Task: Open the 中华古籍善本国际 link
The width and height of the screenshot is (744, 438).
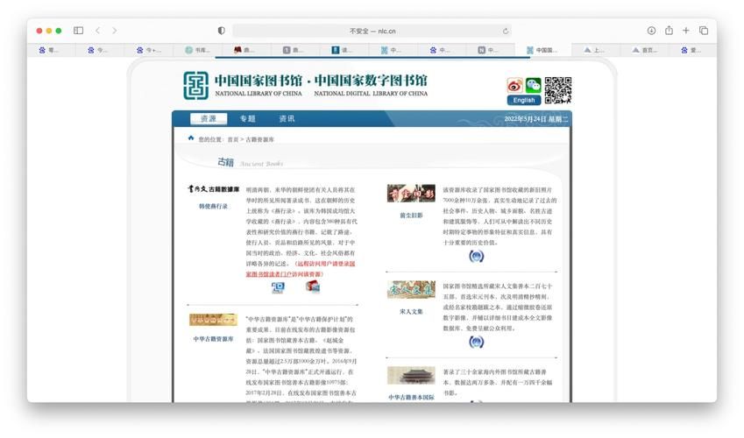Action: (411, 397)
